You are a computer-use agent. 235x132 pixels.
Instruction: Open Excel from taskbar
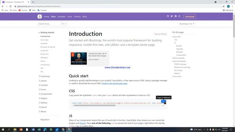[39, 129]
